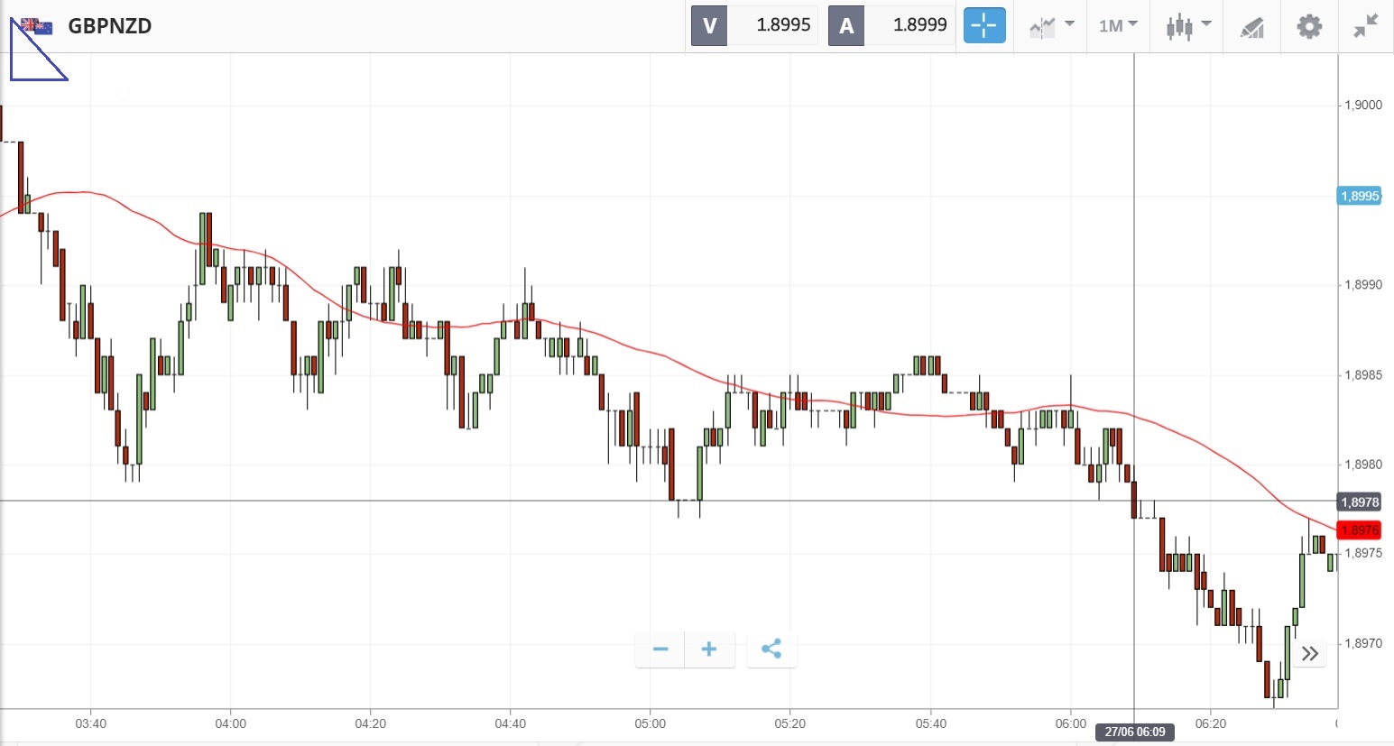Click the red 1,8976 moving average label
Screen dimensions: 1394x746
point(1359,530)
